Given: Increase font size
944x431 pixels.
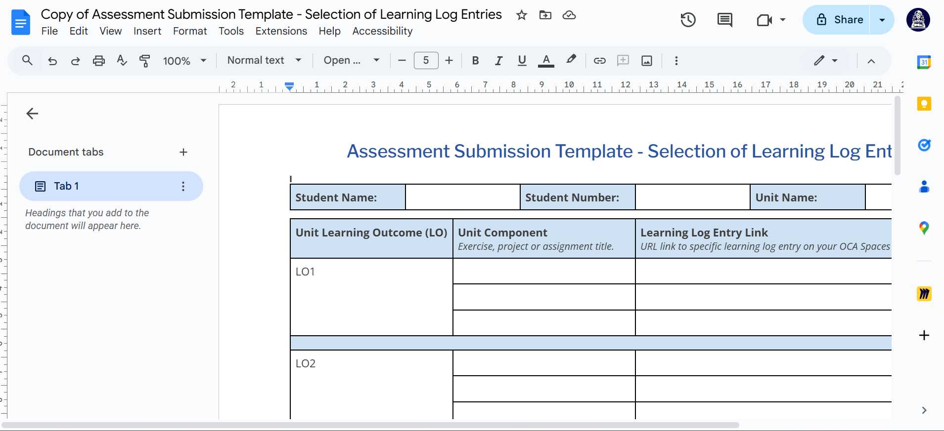Looking at the screenshot, I should tap(449, 61).
